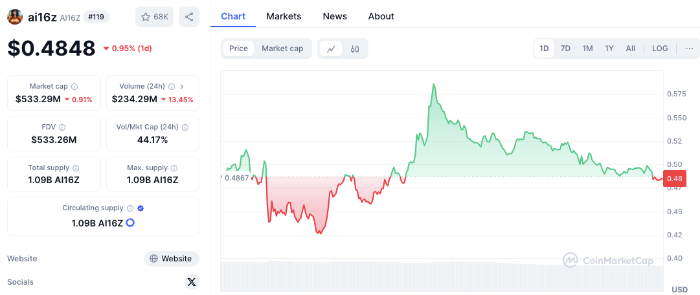Click circulating supply verified badge
The width and height of the screenshot is (700, 295).
[x=141, y=208]
